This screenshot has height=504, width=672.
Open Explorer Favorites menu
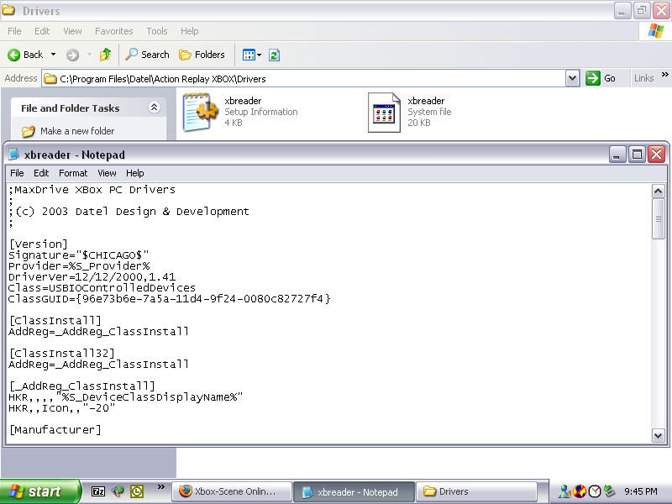coord(114,31)
